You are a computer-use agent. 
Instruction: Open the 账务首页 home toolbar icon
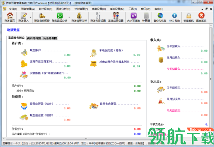click(x=10, y=17)
